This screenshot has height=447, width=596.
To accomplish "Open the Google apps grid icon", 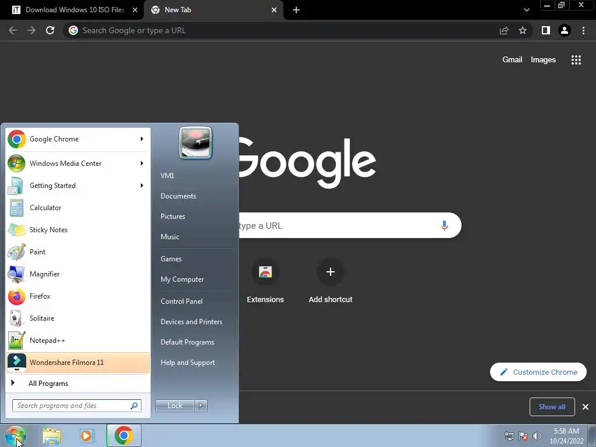I will tap(576, 60).
